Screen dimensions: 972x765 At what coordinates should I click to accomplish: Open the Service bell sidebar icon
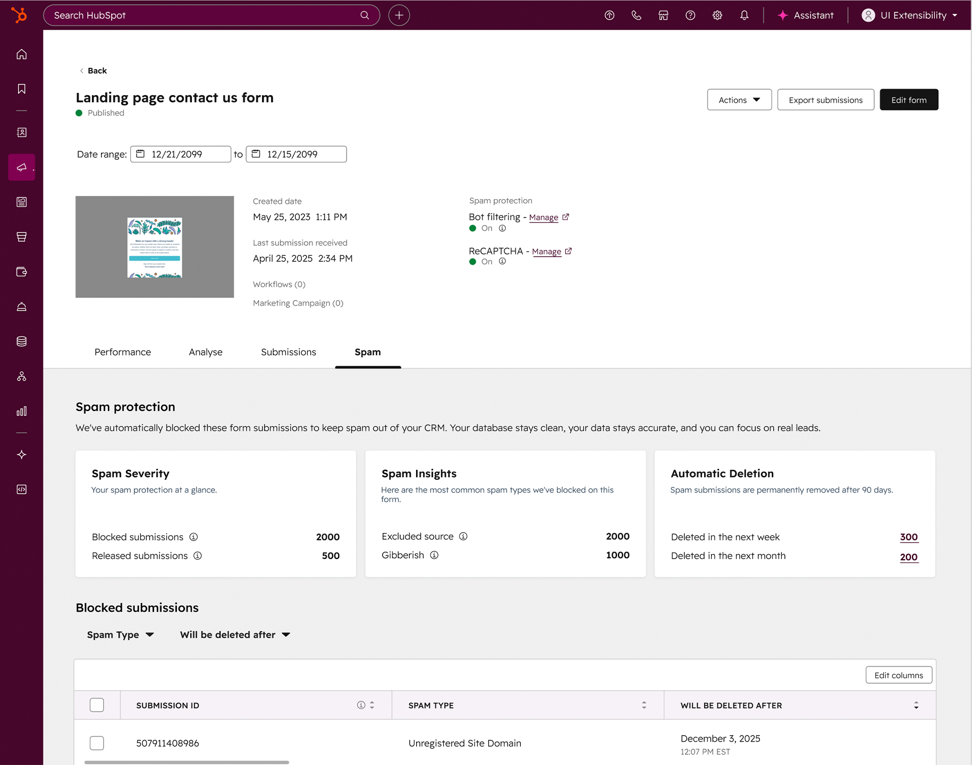22,307
